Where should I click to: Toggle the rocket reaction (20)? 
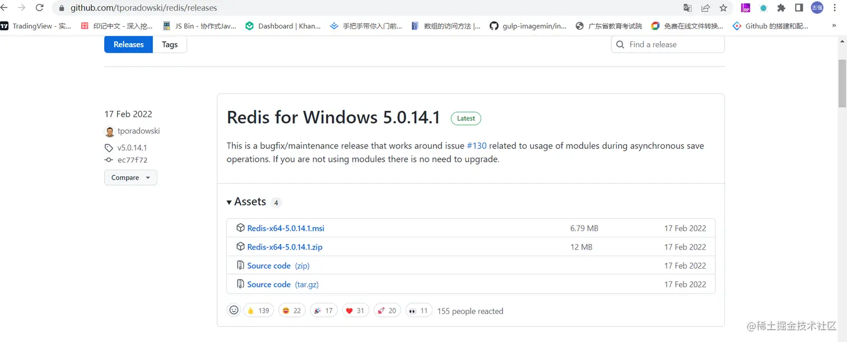[x=387, y=311]
